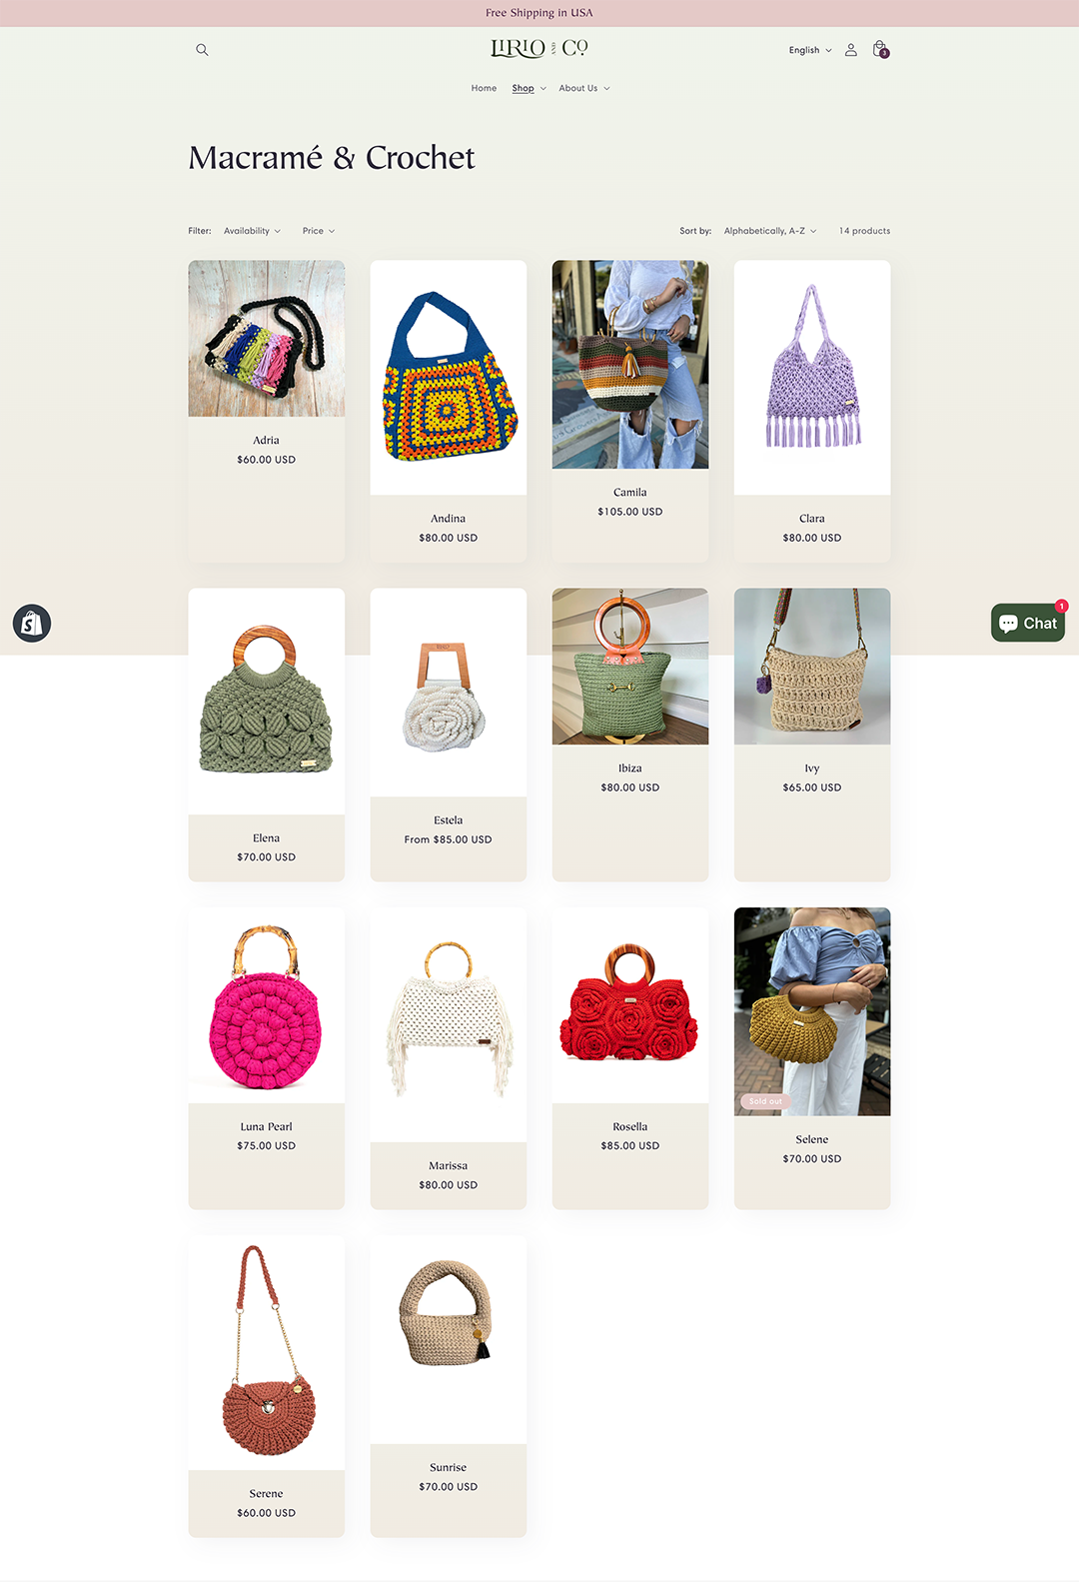This screenshot has height=1582, width=1079.
Task: Open the search magnifier icon
Action: [202, 50]
